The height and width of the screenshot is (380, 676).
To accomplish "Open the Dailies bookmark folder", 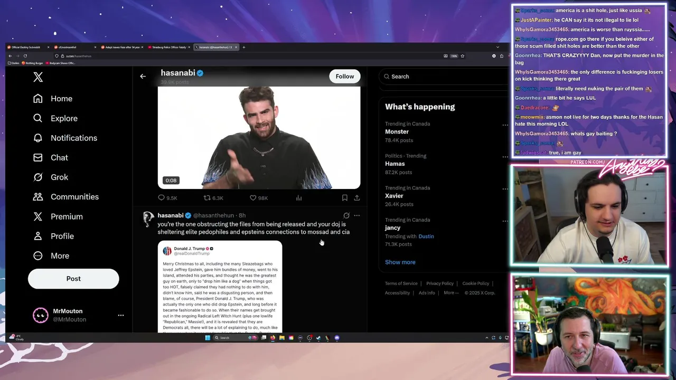I will click(x=13, y=63).
